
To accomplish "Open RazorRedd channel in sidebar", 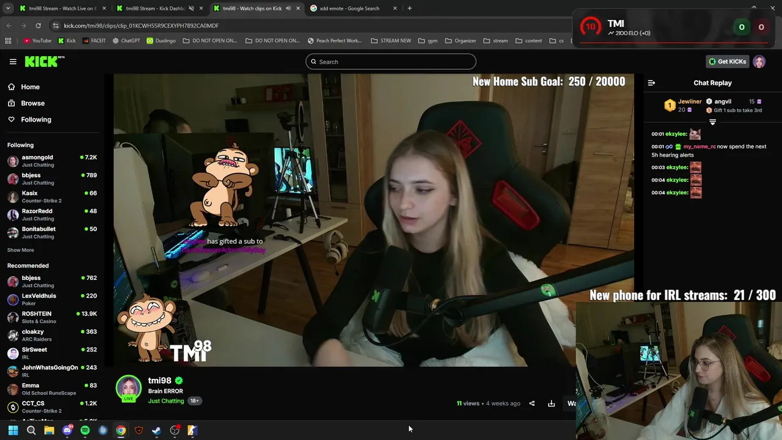I will [x=52, y=215].
